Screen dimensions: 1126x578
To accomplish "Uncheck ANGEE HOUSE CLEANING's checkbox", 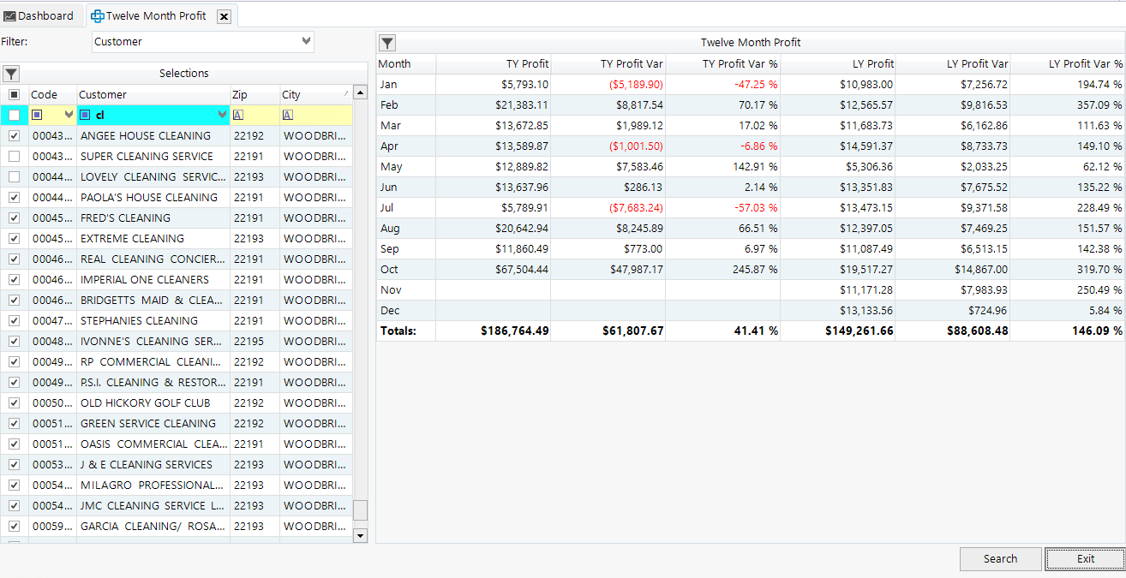I will coord(14,135).
